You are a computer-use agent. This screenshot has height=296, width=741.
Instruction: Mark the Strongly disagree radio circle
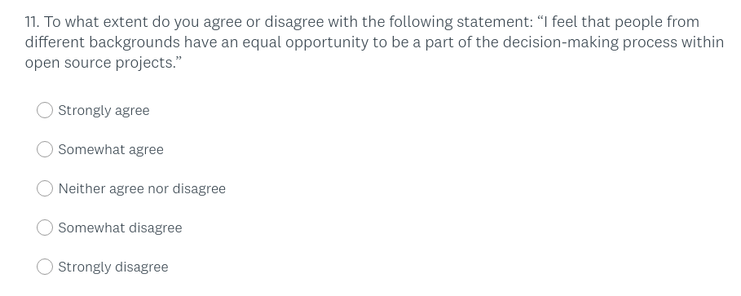tap(44, 267)
